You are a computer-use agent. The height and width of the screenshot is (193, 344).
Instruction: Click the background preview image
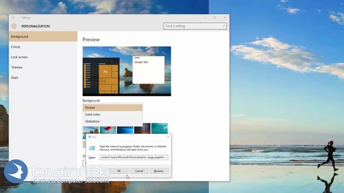(x=127, y=71)
